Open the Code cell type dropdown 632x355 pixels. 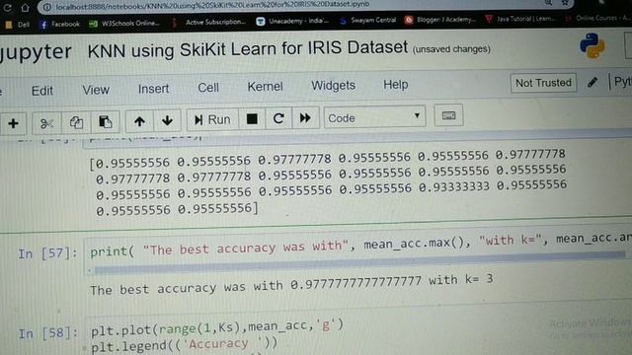pyautogui.click(x=374, y=117)
